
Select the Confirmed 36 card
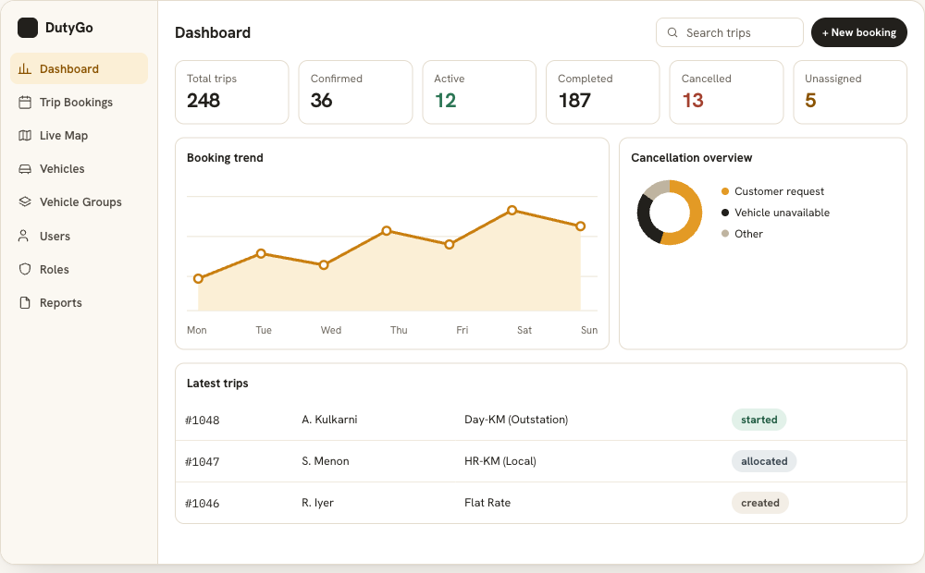(356, 92)
